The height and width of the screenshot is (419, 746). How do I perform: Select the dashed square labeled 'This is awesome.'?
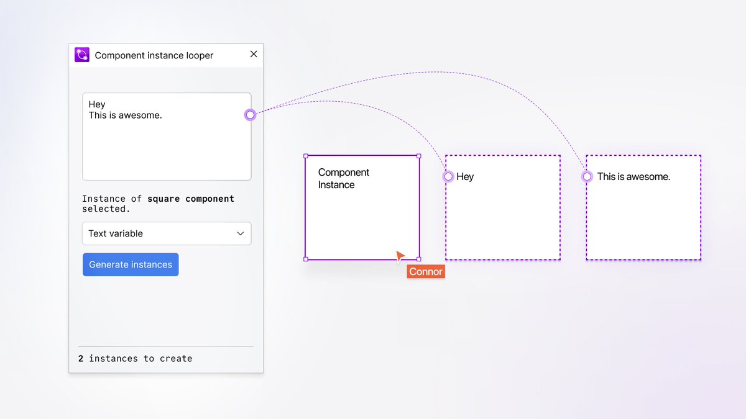click(643, 207)
